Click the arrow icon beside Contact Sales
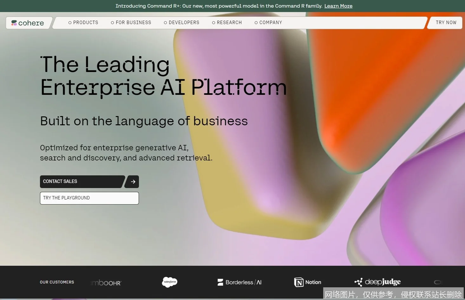This screenshot has height=300, width=465. pyautogui.click(x=133, y=182)
